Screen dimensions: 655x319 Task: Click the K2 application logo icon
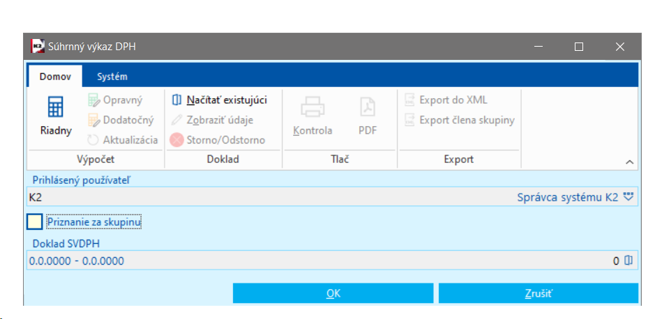click(x=38, y=47)
